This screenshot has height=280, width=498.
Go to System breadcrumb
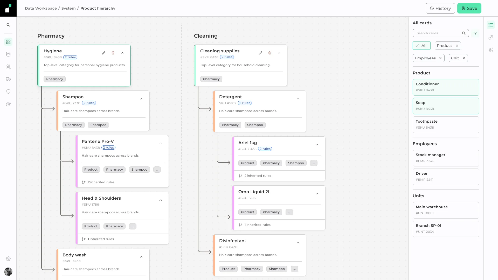point(68,8)
